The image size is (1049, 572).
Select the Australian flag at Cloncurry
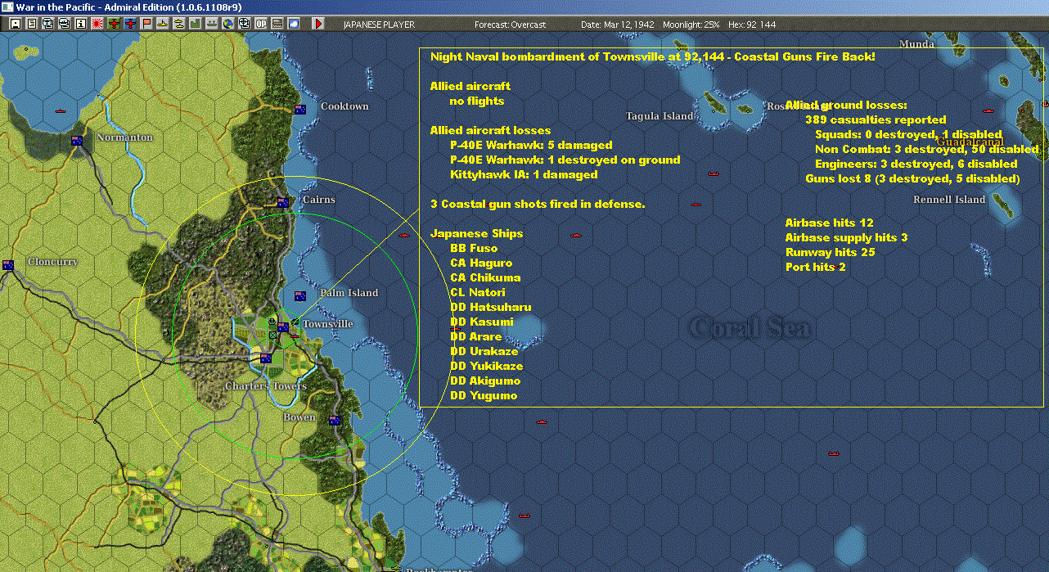point(8,264)
